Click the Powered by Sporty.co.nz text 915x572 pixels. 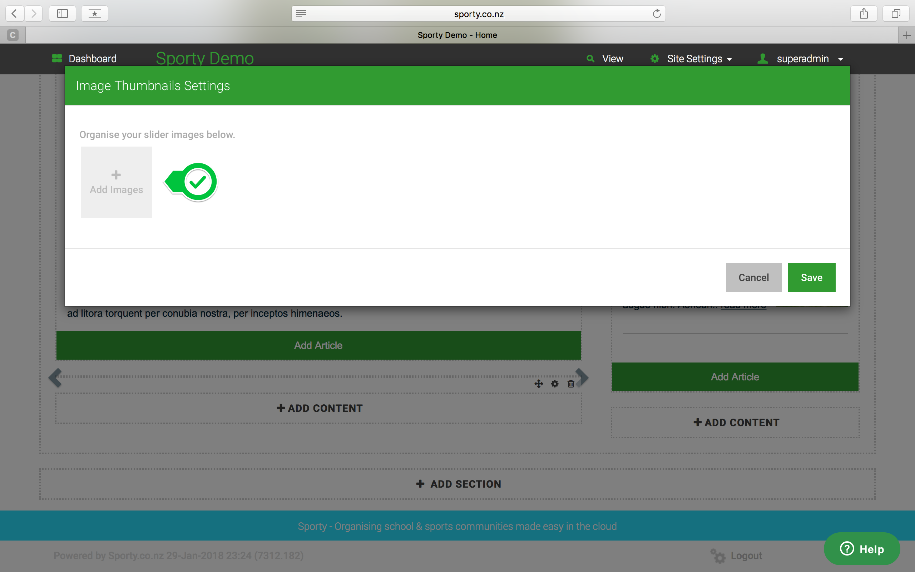pos(178,555)
